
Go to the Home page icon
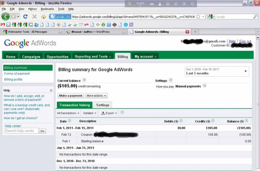click(43, 16)
